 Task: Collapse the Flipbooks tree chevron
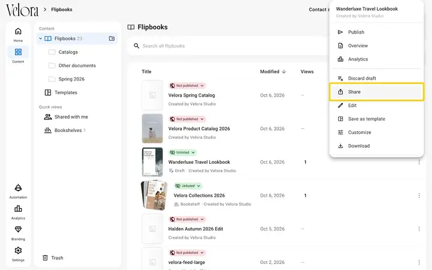(x=41, y=38)
